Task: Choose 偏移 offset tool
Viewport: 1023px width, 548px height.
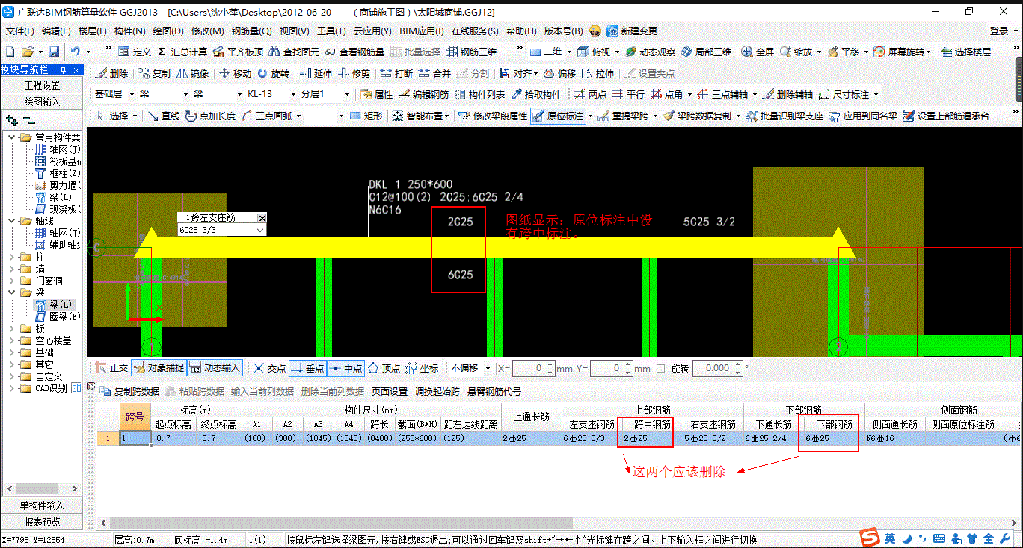Action: click(x=560, y=73)
